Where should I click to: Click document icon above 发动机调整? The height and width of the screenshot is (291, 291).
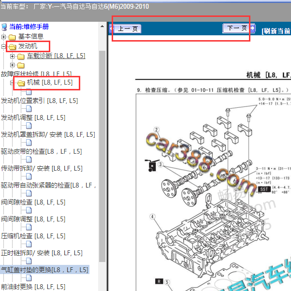point(29,109)
